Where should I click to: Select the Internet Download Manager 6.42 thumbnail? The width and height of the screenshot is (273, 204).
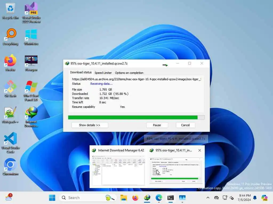(118, 167)
